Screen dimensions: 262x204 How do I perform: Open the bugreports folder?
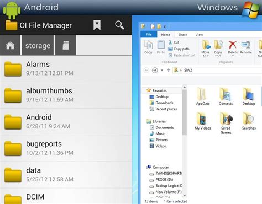tap(66, 148)
